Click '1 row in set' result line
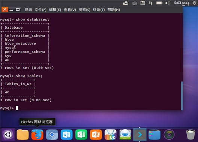This screenshot has width=198, height=142. pyautogui.click(x=26, y=100)
